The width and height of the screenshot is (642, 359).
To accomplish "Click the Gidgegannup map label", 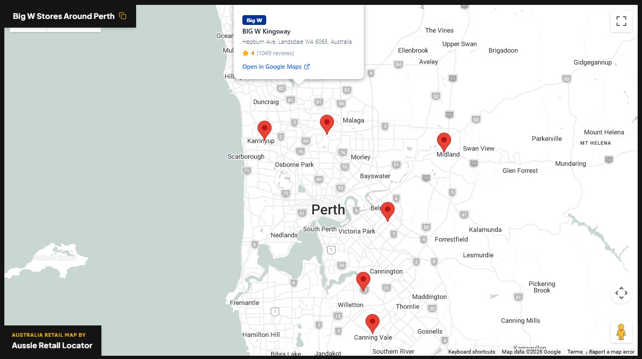I will click(593, 62).
